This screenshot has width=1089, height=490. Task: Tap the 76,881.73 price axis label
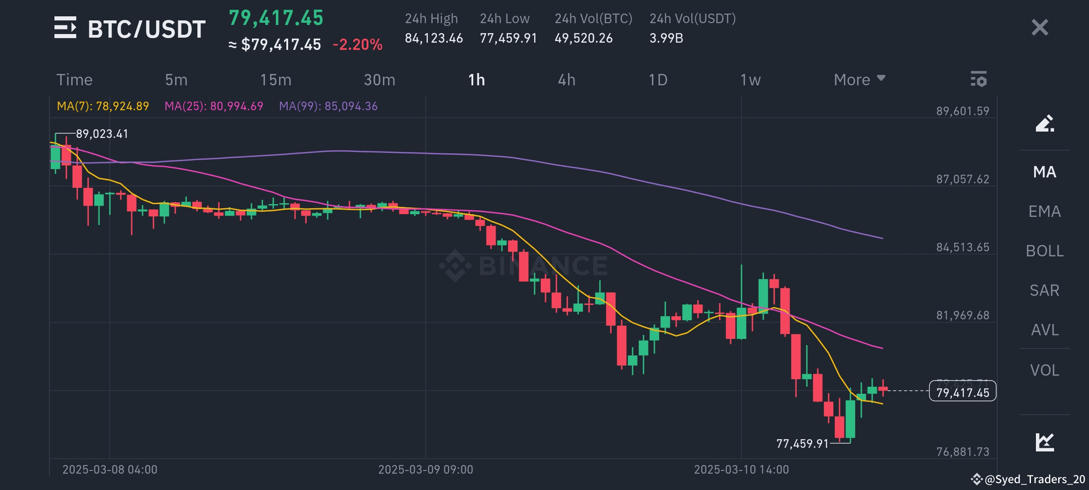coord(962,452)
